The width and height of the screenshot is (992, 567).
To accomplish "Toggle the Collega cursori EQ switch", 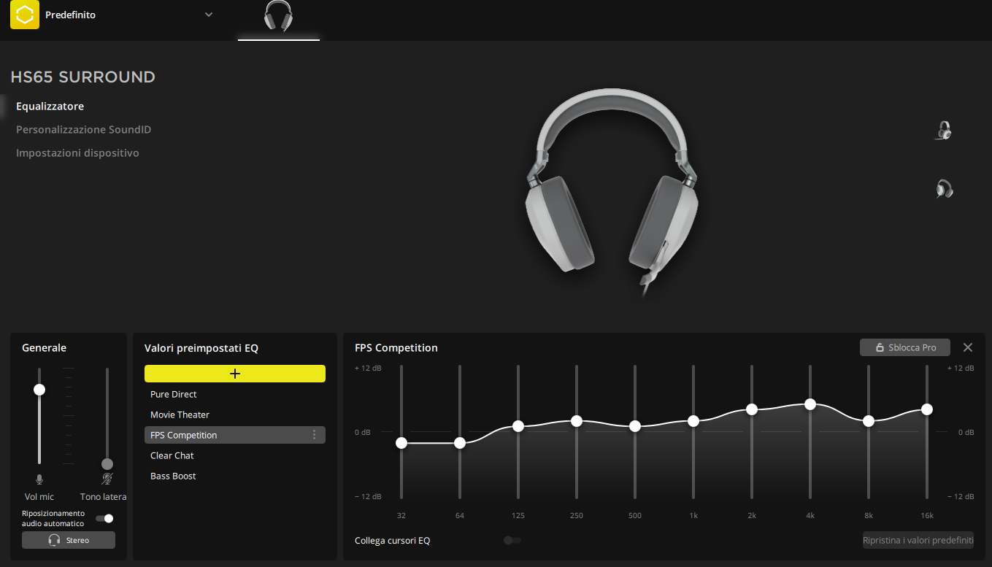I will tap(512, 541).
